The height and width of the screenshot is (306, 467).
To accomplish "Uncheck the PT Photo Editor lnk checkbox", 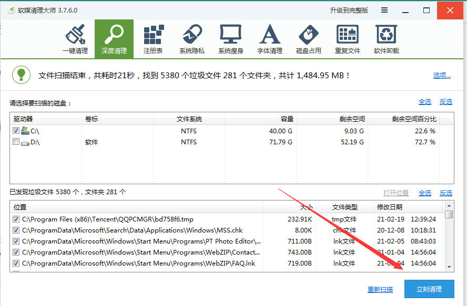I will tap(16, 241).
